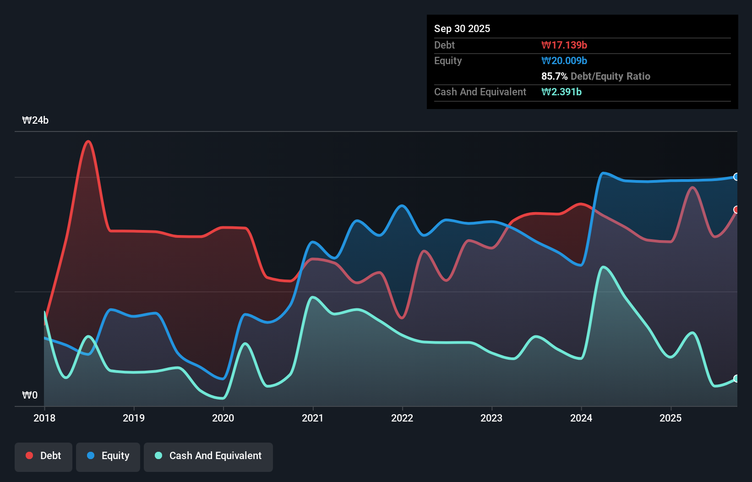Select the 2021 axis label
This screenshot has height=482, width=752.
312,417
